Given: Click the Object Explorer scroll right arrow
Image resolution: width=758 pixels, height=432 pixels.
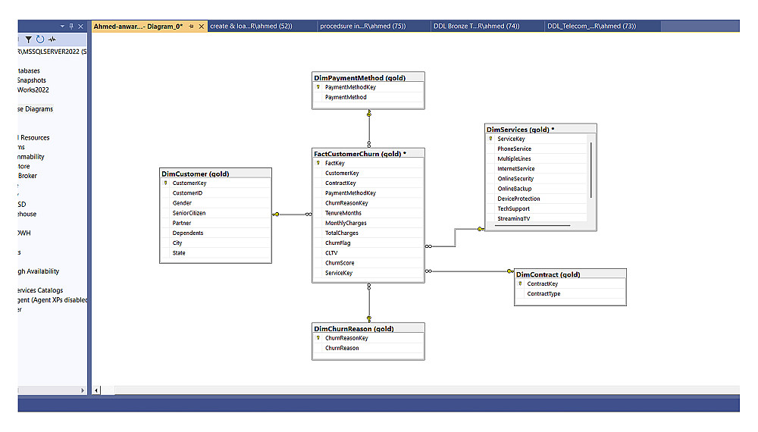Looking at the screenshot, I should [82, 390].
